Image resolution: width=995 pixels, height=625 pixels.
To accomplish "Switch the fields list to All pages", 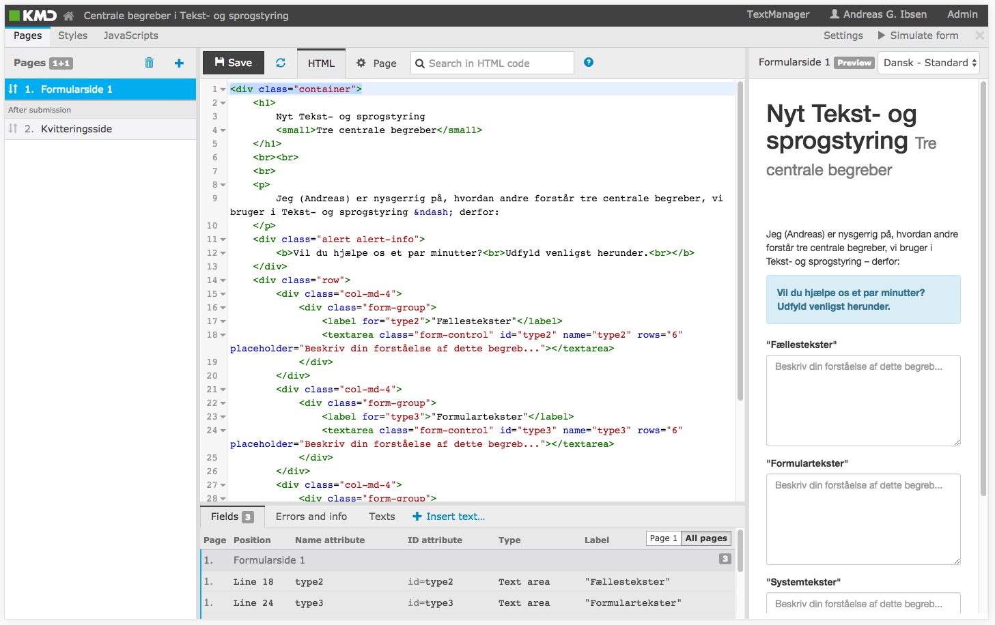I will pyautogui.click(x=705, y=538).
